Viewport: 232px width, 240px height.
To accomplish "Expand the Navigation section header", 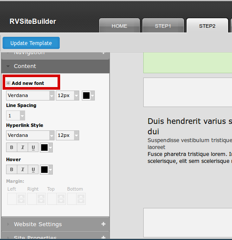I will (x=55, y=55).
